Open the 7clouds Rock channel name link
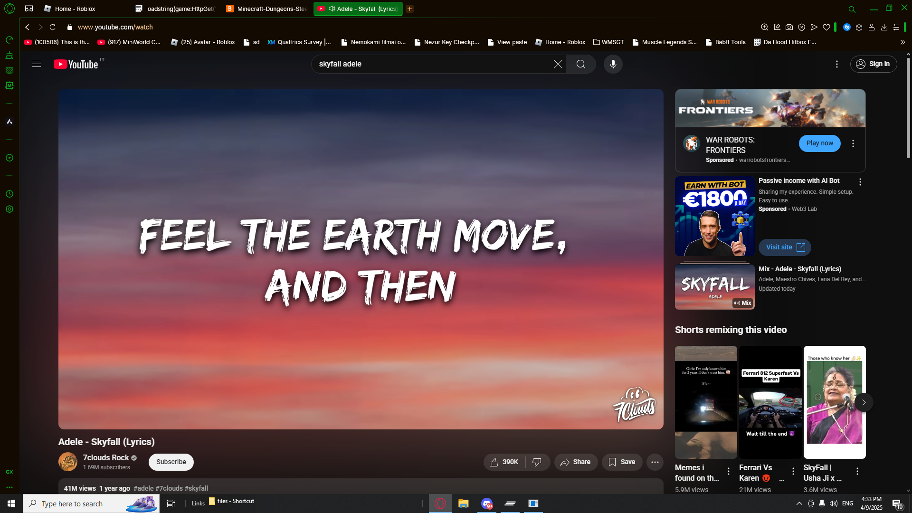 pyautogui.click(x=106, y=458)
